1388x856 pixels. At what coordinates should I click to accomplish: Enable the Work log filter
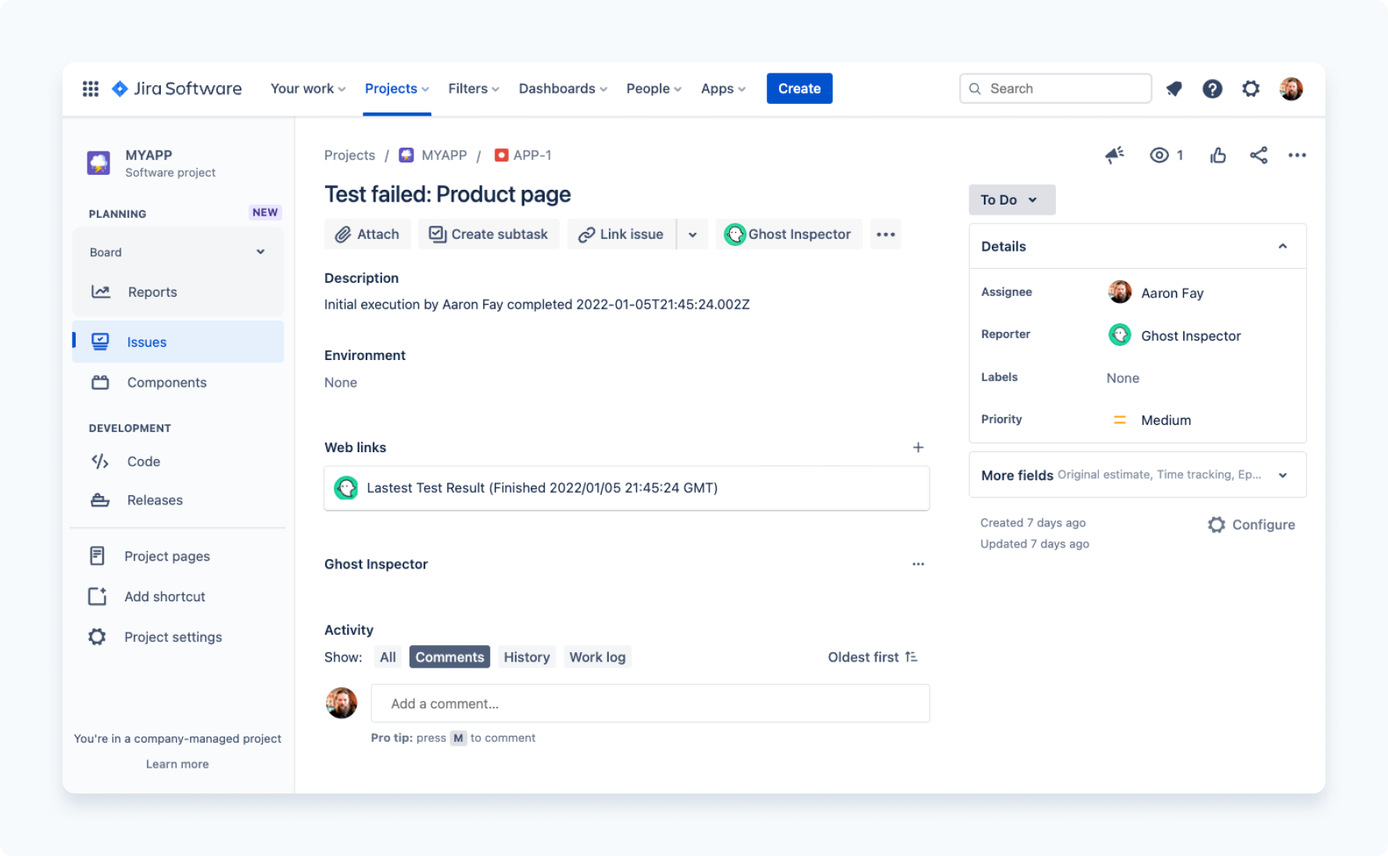[597, 657]
